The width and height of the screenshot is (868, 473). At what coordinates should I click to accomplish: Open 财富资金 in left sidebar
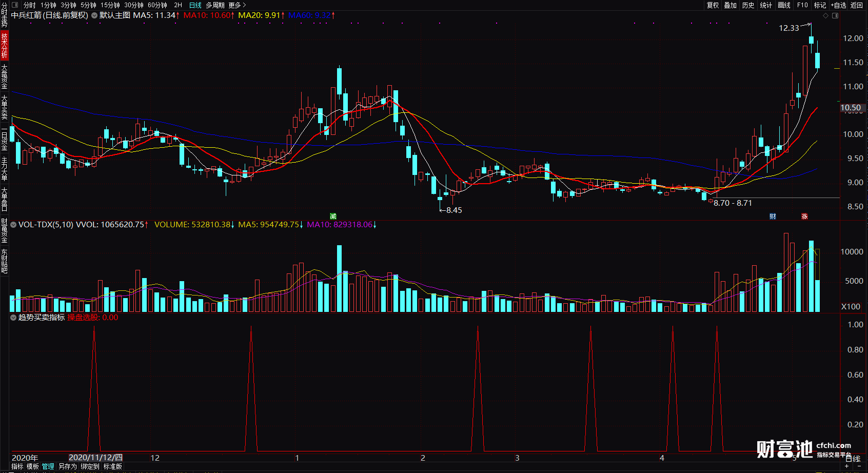pos(4,230)
